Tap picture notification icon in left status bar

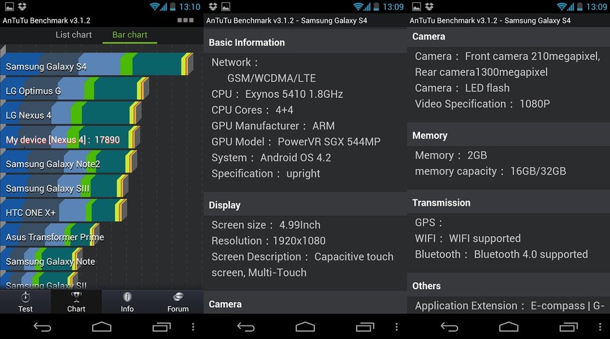pyautogui.click(x=9, y=7)
